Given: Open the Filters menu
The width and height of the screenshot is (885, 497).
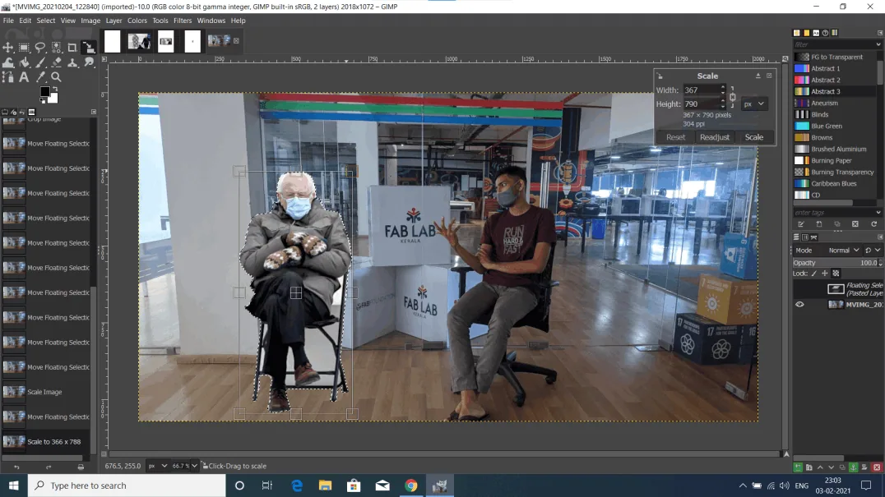Looking at the screenshot, I should click(183, 21).
